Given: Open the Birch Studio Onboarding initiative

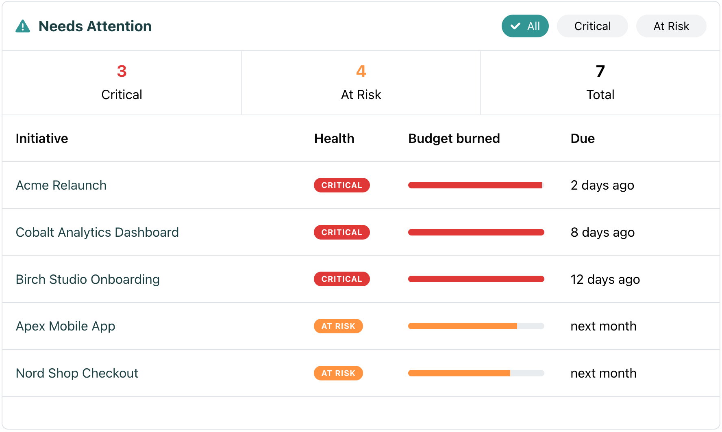Looking at the screenshot, I should click(x=87, y=279).
